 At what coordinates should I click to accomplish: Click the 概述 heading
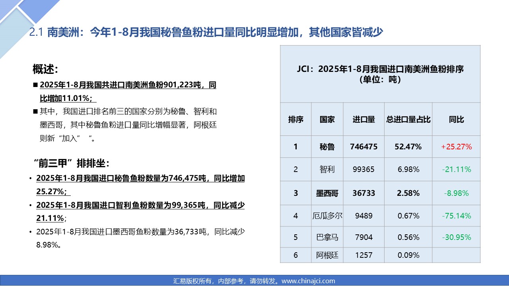click(45, 69)
